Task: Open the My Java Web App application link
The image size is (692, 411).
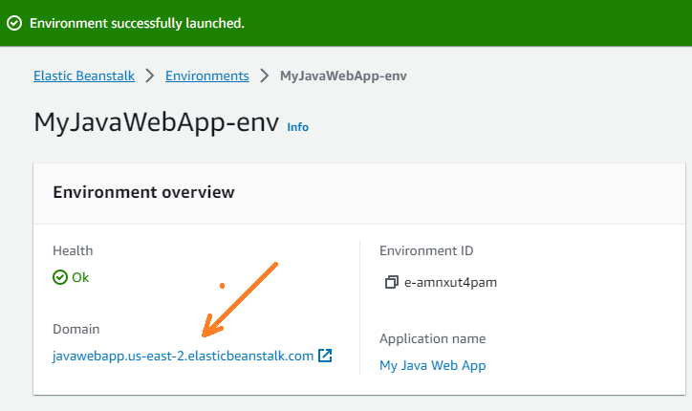Action: click(x=432, y=365)
